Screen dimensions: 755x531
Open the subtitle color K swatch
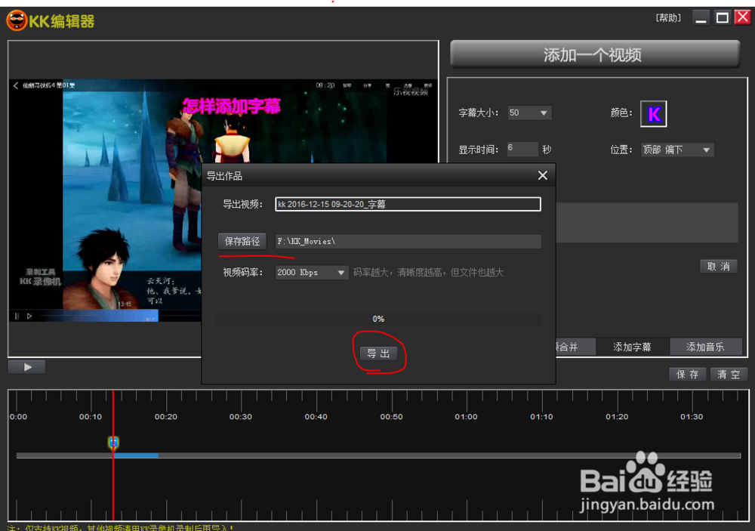653,114
